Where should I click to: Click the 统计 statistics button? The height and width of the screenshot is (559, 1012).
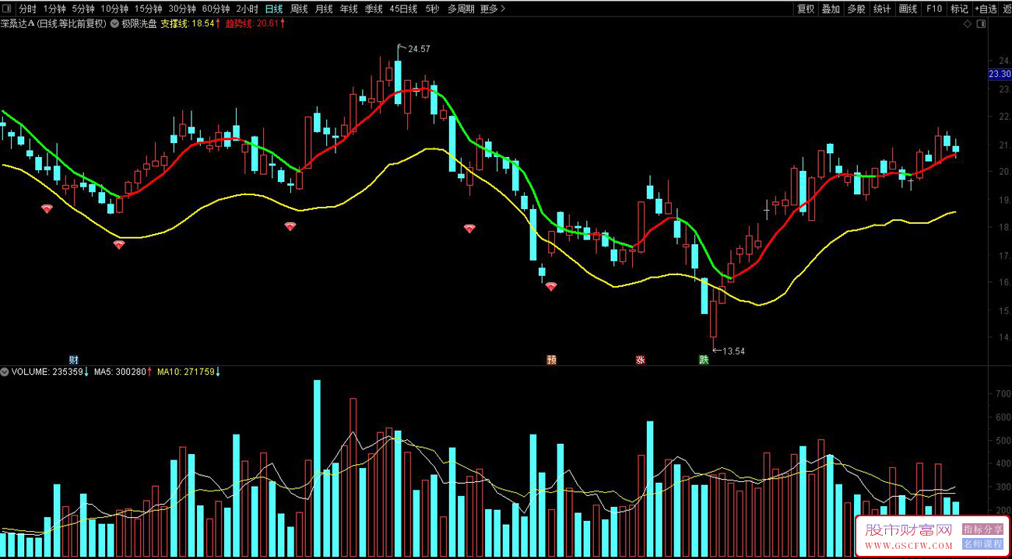882,9
